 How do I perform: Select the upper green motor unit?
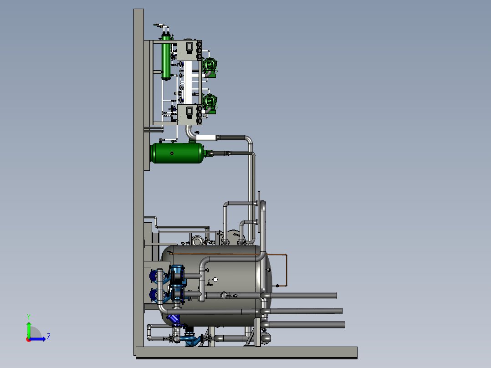point(210,66)
